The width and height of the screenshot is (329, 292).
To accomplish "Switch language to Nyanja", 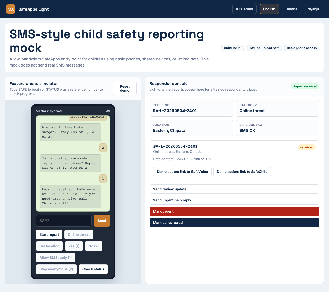I will click(313, 9).
